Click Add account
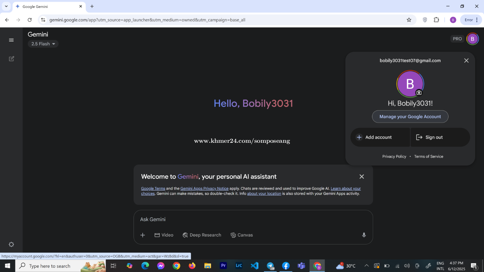 tap(380, 137)
